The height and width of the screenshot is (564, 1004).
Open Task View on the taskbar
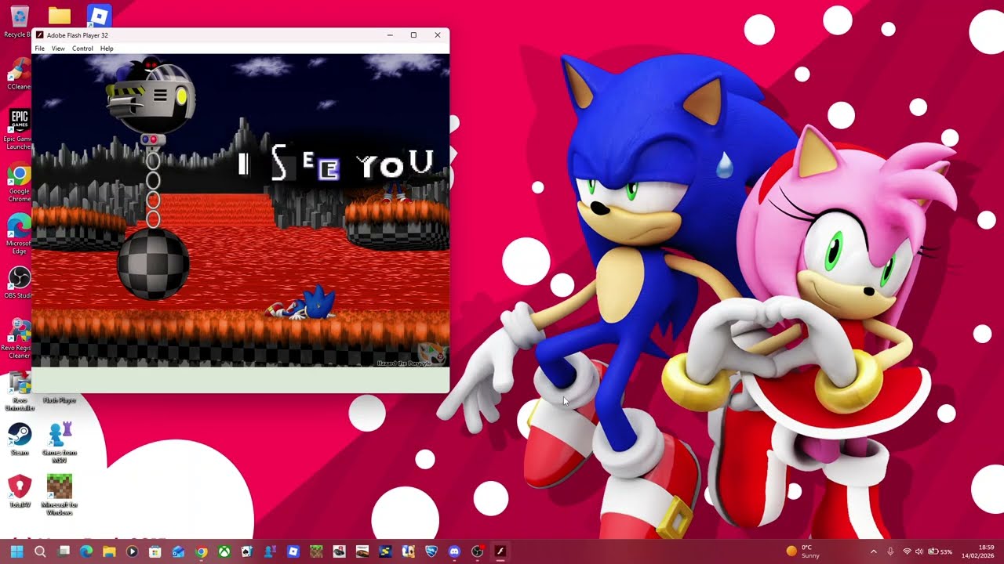pos(64,551)
